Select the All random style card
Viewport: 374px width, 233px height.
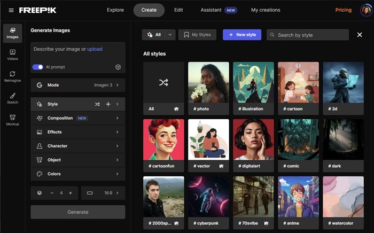[x=163, y=89]
